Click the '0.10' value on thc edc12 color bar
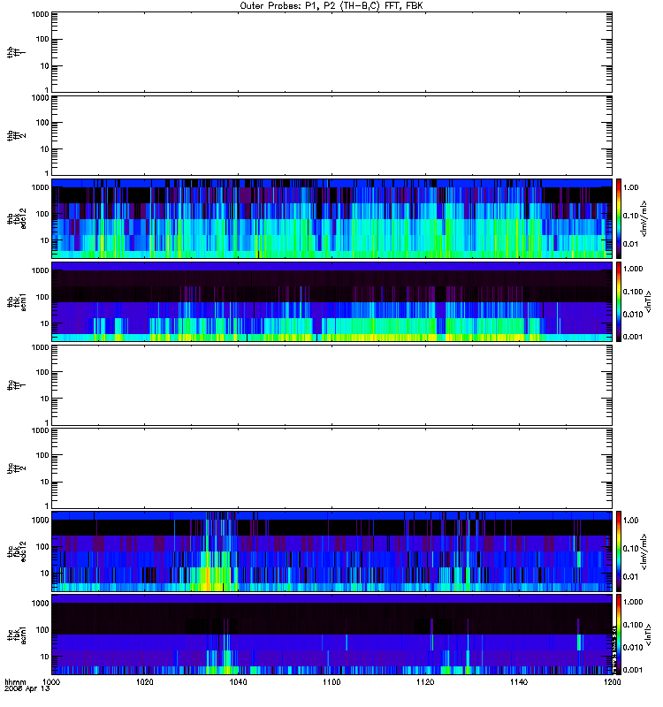Viewport: 663px width, 707px height. (x=630, y=548)
